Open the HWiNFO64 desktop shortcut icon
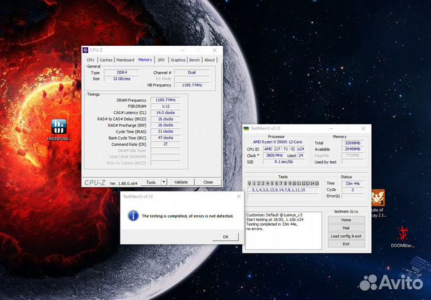 59,127
